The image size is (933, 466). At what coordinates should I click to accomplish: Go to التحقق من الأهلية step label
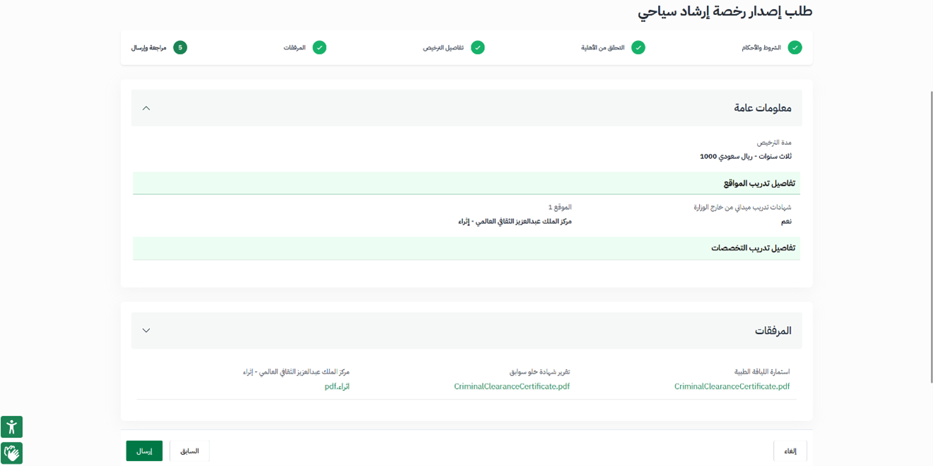[603, 48]
